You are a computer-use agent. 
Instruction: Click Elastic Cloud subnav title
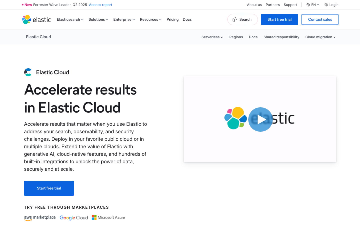38,37
